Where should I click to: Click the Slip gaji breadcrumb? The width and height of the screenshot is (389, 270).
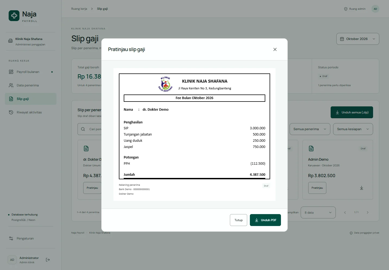point(102,9)
